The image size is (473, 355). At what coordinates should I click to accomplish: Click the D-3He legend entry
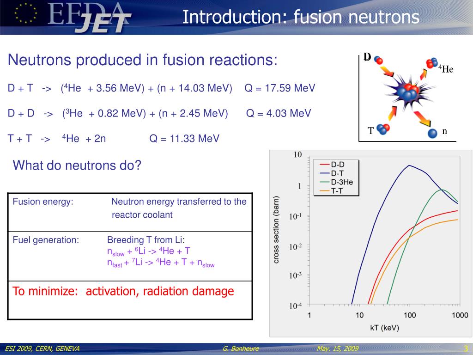click(336, 182)
